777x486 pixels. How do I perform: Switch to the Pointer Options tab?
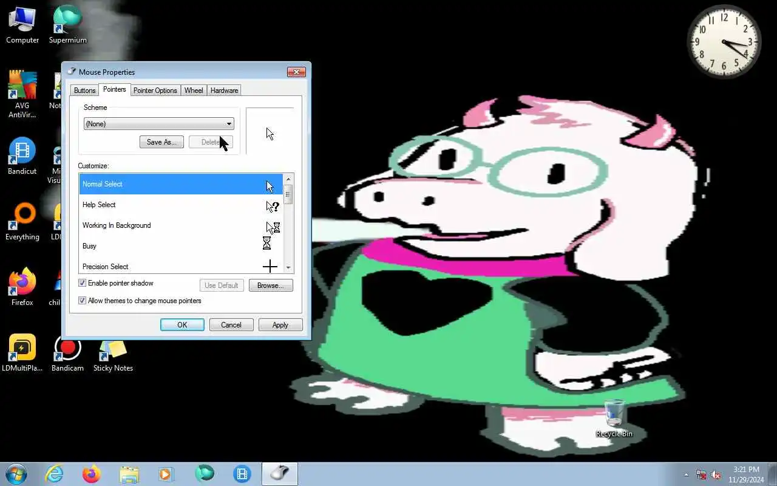pyautogui.click(x=155, y=91)
